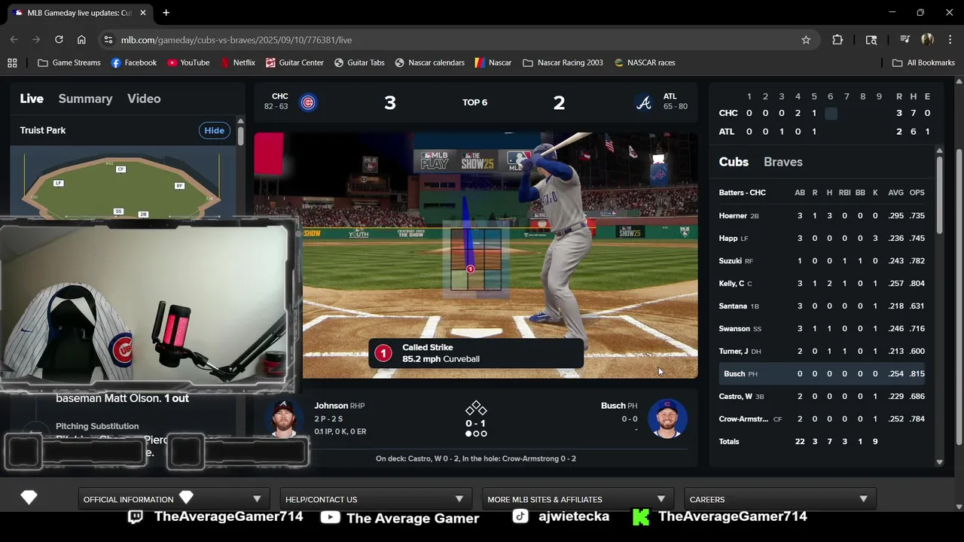Open the Nascar Racing 2003 bookmark folder
Image resolution: width=964 pixels, height=542 pixels.
tap(563, 62)
